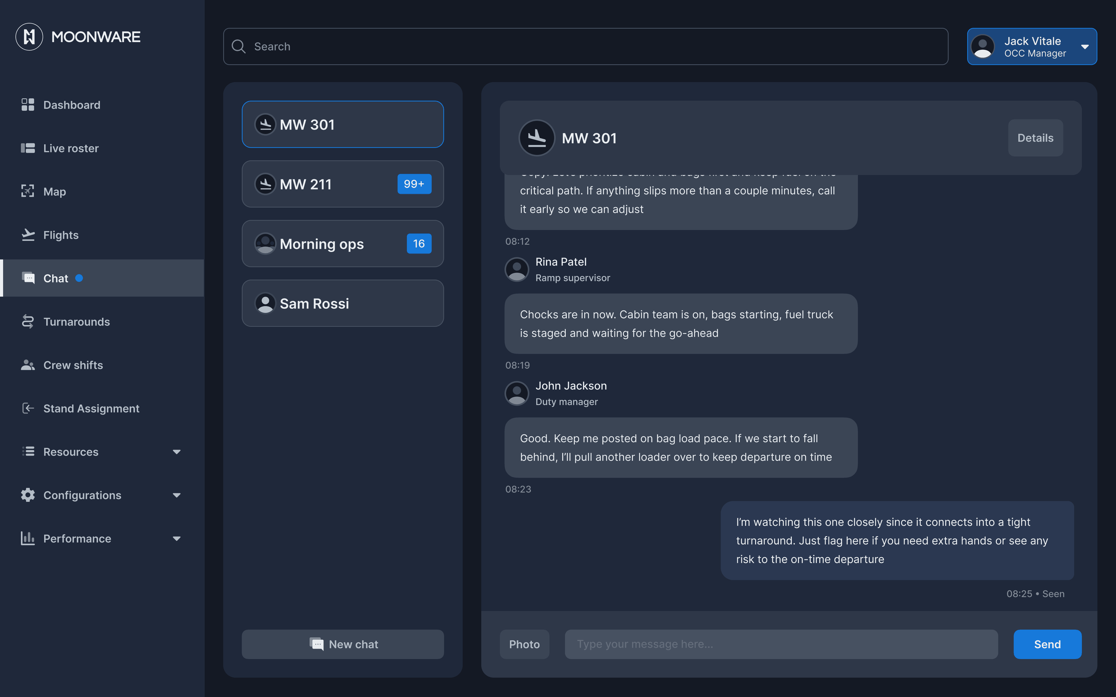Expand the Performance section arrow
The image size is (1116, 697).
(177, 538)
